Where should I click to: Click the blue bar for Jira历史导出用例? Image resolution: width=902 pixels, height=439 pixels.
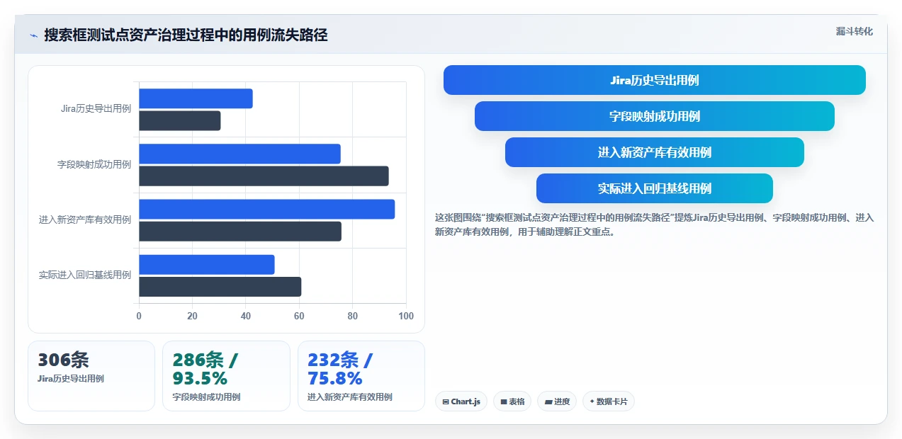coord(196,98)
